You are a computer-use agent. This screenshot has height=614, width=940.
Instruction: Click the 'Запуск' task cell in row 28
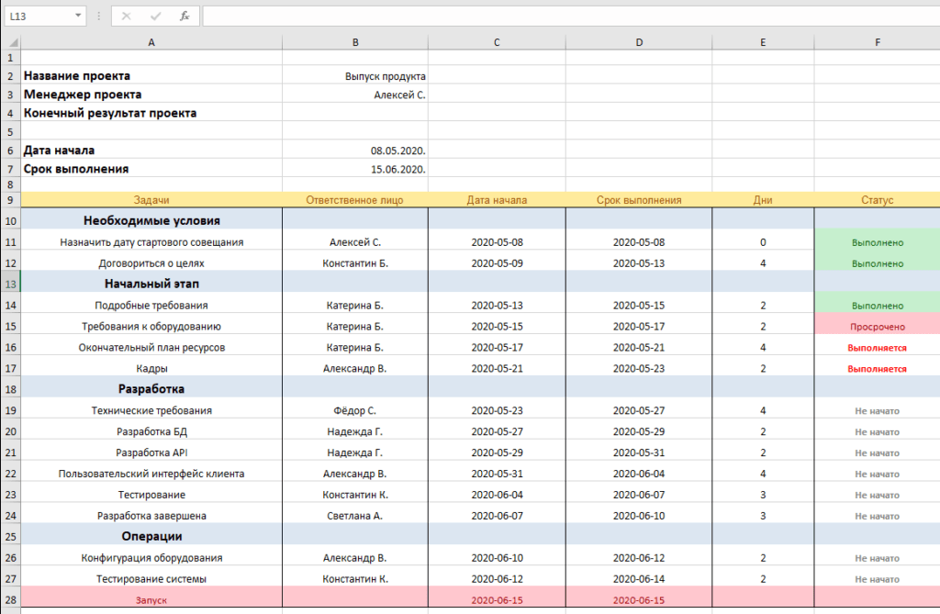tap(151, 598)
